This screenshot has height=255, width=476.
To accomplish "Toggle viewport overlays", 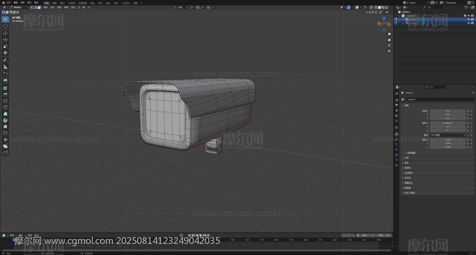I will [x=357, y=7].
